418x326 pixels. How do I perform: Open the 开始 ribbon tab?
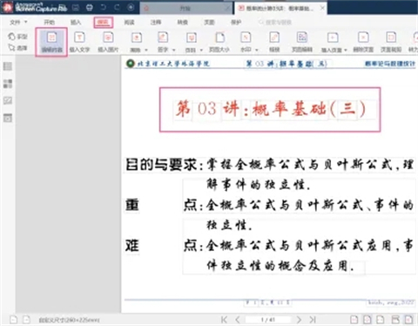point(49,22)
